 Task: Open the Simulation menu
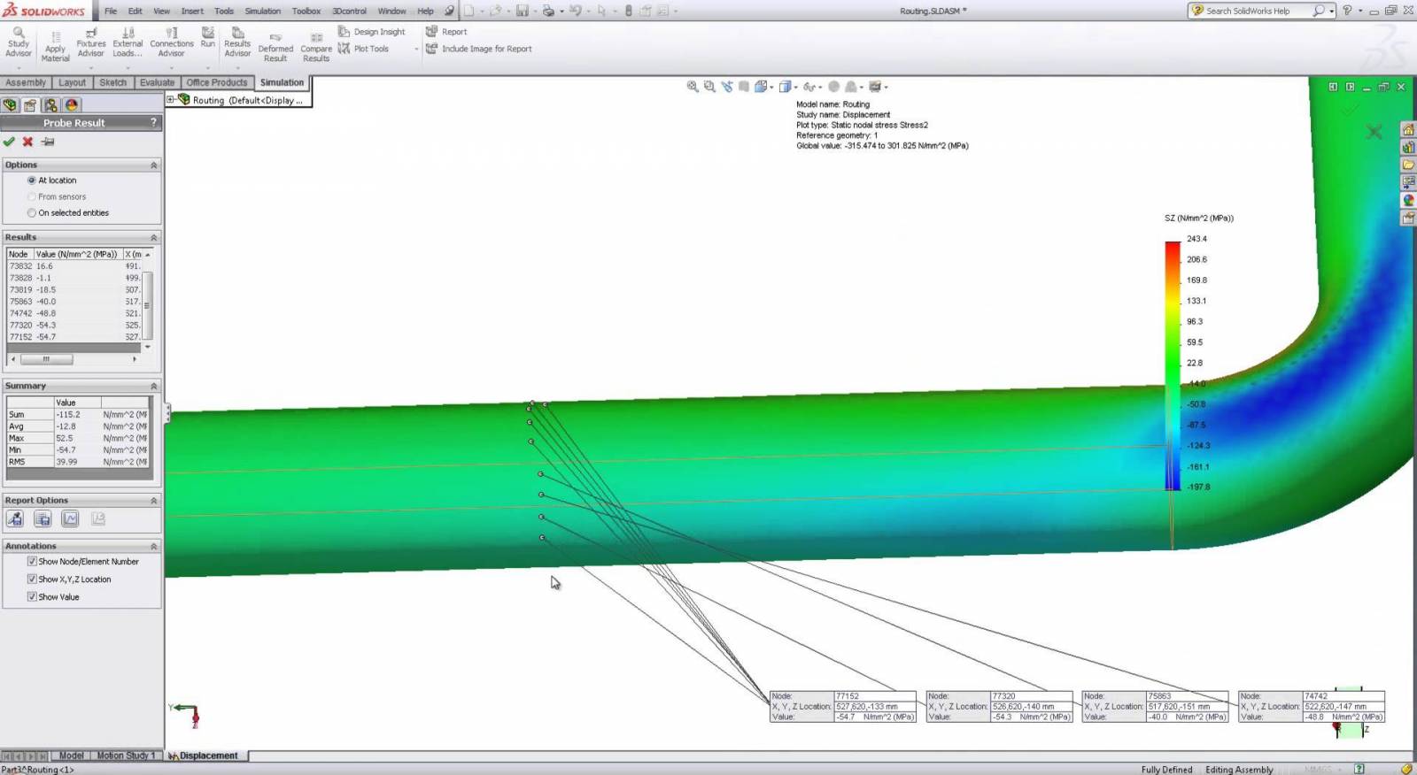(x=262, y=11)
